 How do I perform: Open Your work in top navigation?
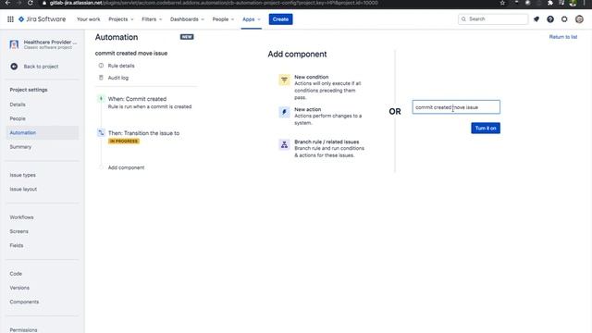coord(89,19)
